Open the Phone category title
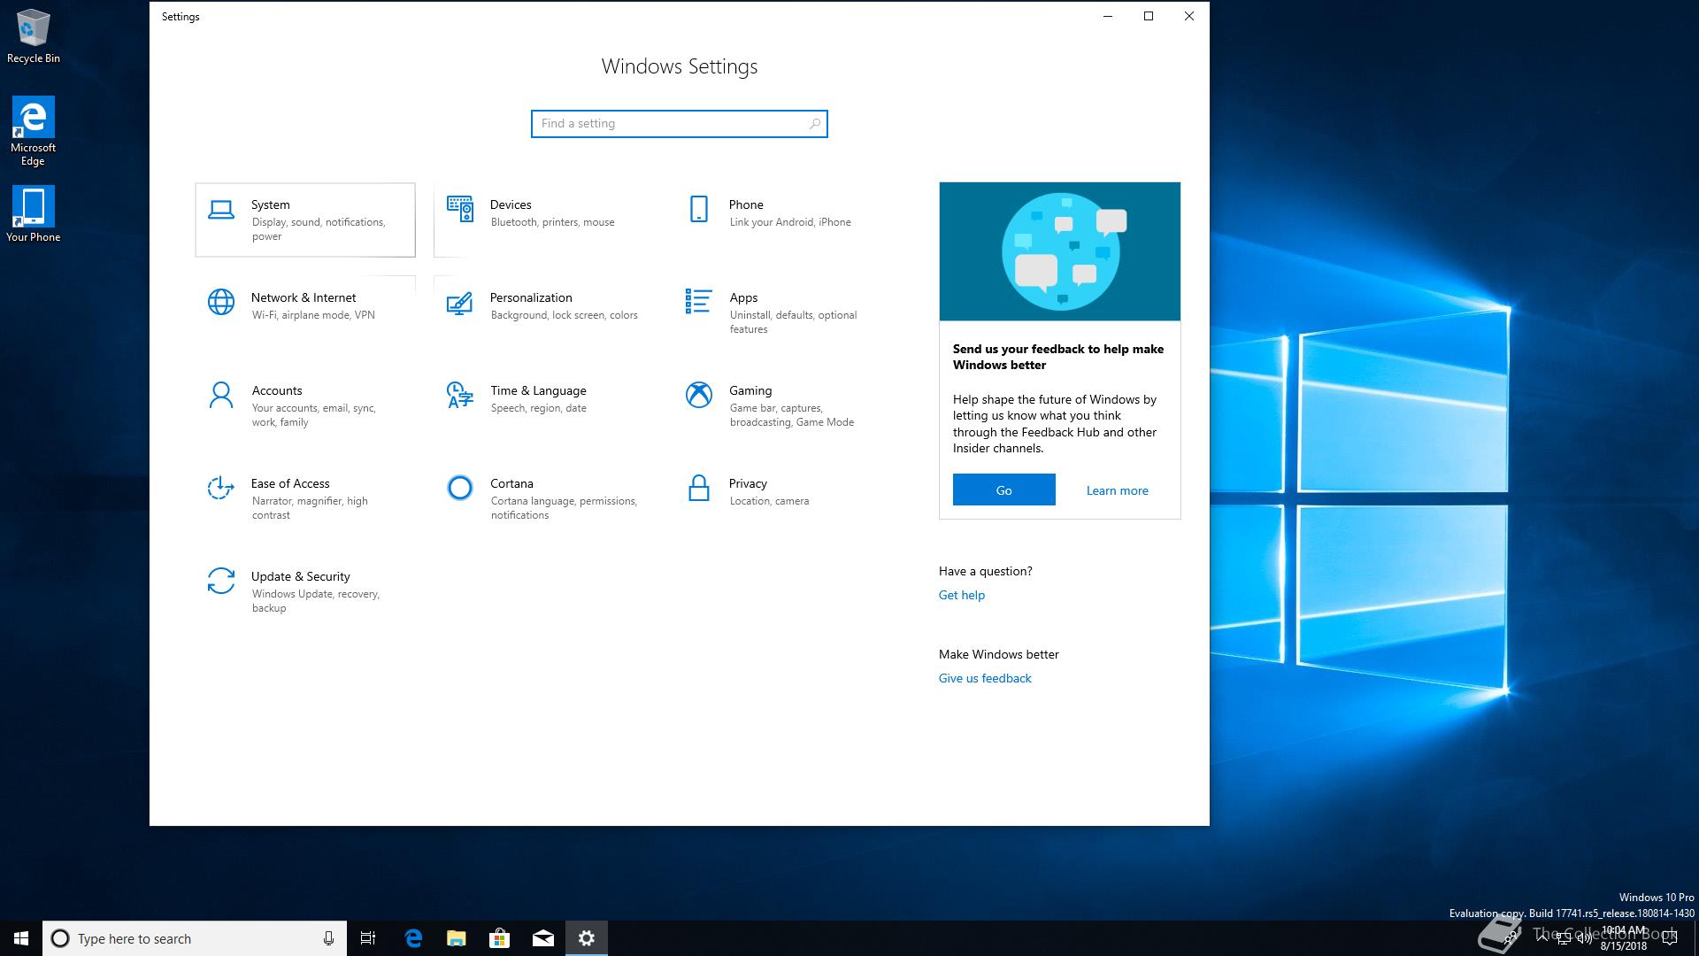Viewport: 1699px width, 956px height. (x=746, y=204)
